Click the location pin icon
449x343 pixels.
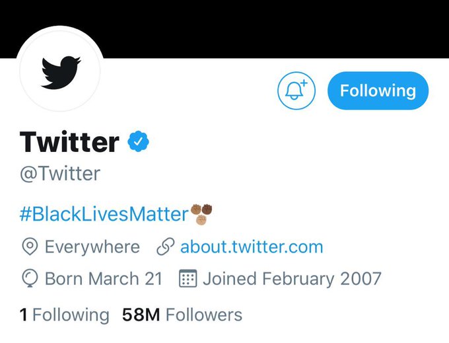pyautogui.click(x=30, y=247)
